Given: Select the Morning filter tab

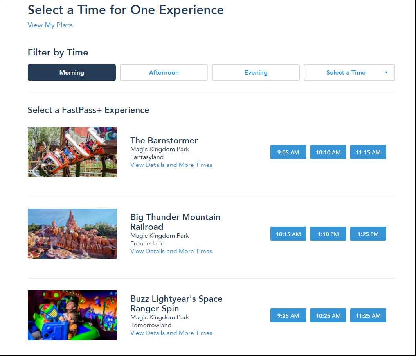Looking at the screenshot, I should [x=72, y=72].
